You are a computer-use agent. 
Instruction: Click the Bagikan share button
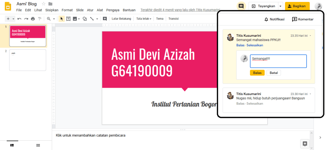click(297, 6)
